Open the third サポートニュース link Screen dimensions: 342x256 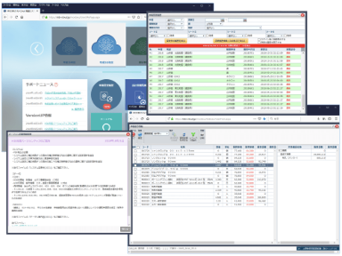point(63,104)
